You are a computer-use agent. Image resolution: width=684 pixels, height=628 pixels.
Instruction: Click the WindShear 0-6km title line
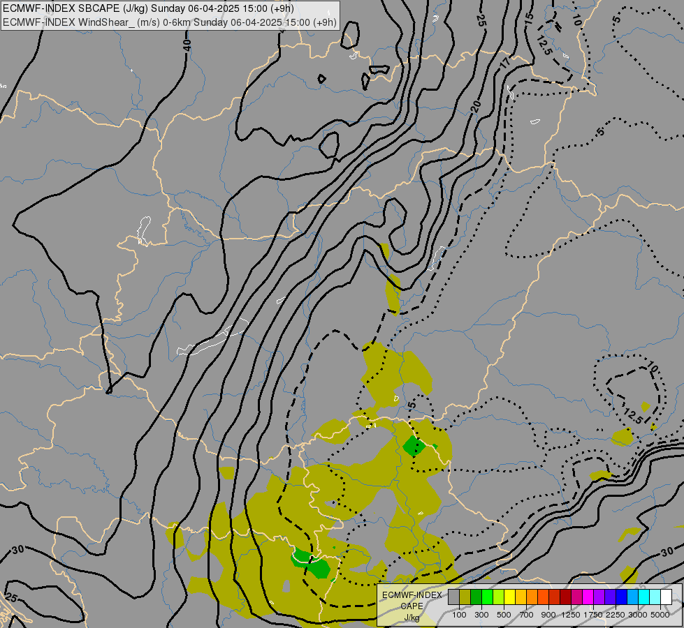170,22
